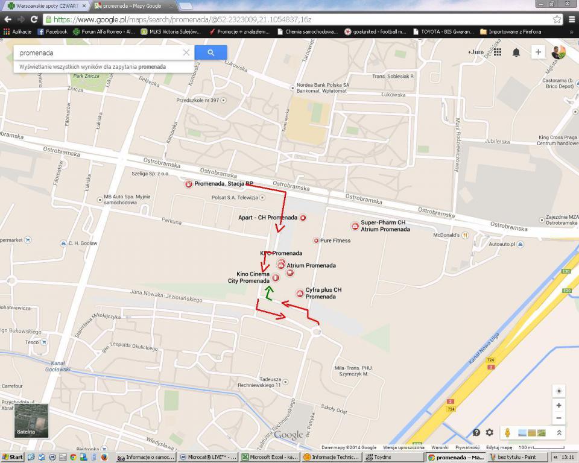This screenshot has width=579, height=463.
Task: Open Aplikacje bookmarks shortcut
Action: [17, 32]
